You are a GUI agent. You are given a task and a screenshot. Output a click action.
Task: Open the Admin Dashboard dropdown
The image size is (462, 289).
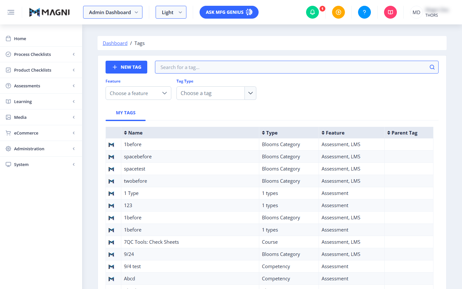(x=113, y=12)
